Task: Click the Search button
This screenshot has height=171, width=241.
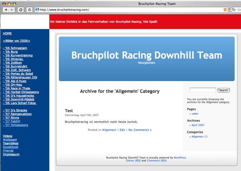Action: pyautogui.click(x=223, y=90)
